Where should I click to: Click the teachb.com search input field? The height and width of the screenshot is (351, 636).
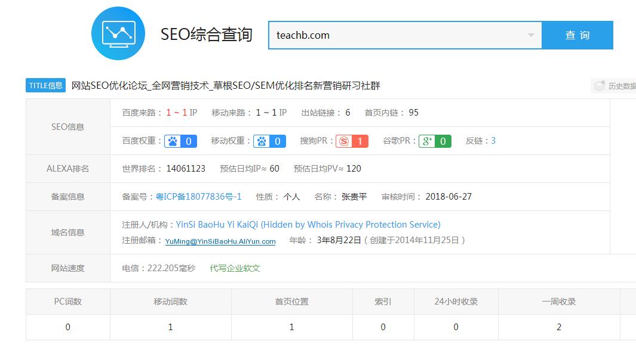(x=388, y=35)
